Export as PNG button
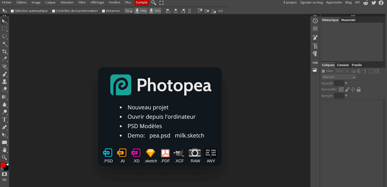Image resolution: width=387 pixels, height=187 pixels. tap(141, 11)
